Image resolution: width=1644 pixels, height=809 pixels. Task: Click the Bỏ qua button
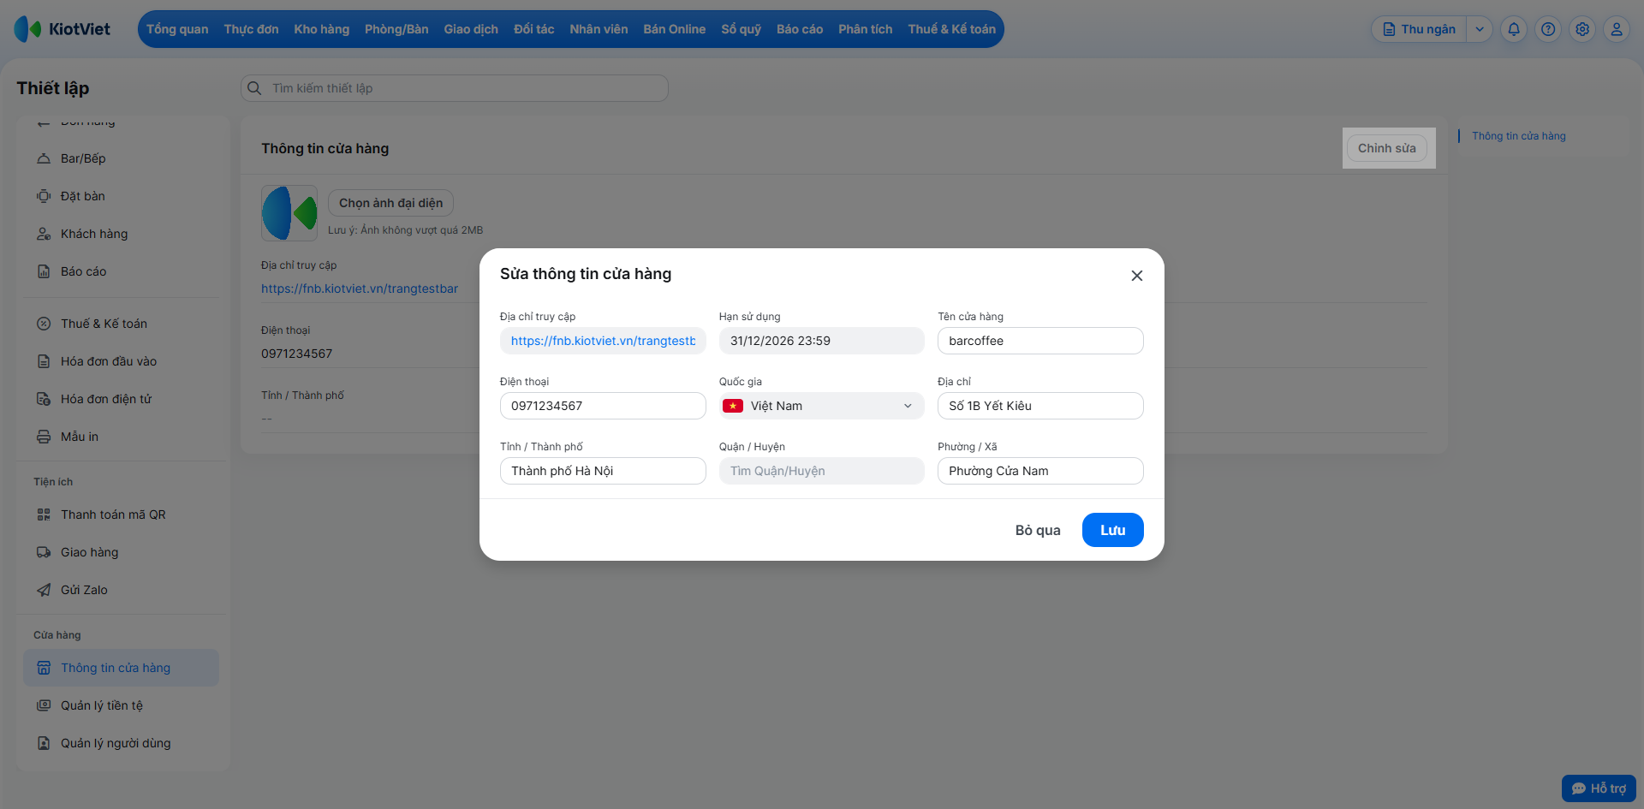(1038, 530)
